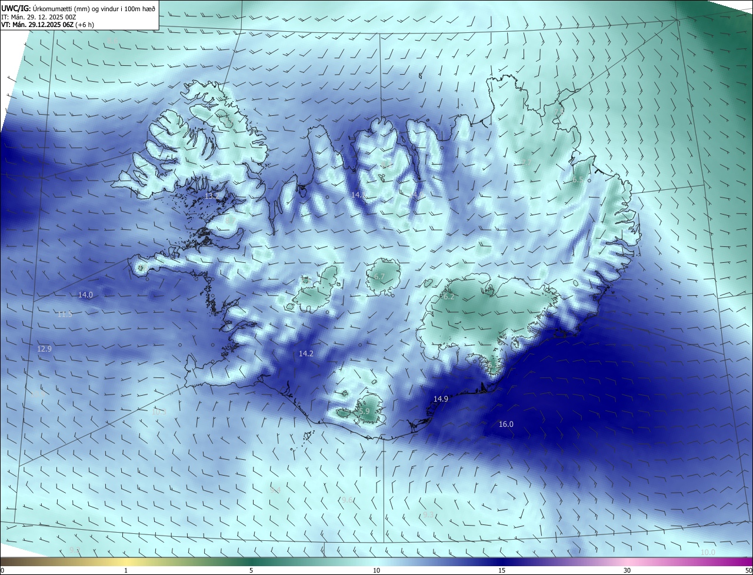Click the 15 tick on the color scale

coord(502,570)
